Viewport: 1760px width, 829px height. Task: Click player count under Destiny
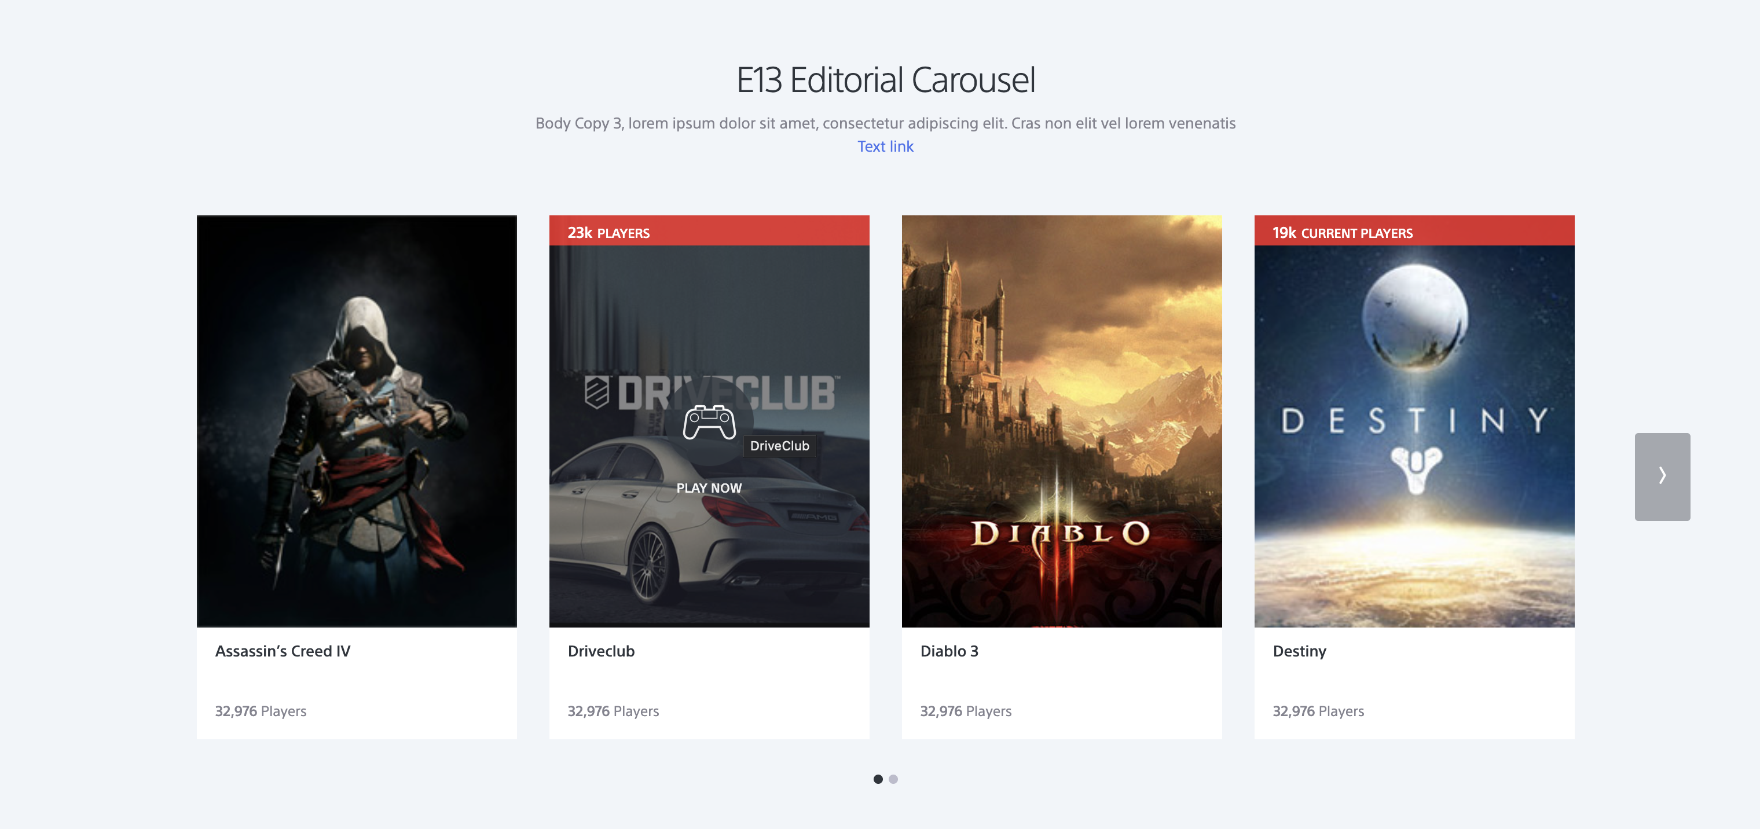click(1317, 711)
